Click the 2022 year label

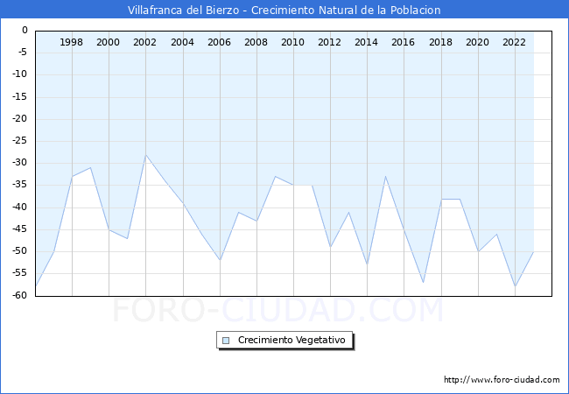point(514,42)
